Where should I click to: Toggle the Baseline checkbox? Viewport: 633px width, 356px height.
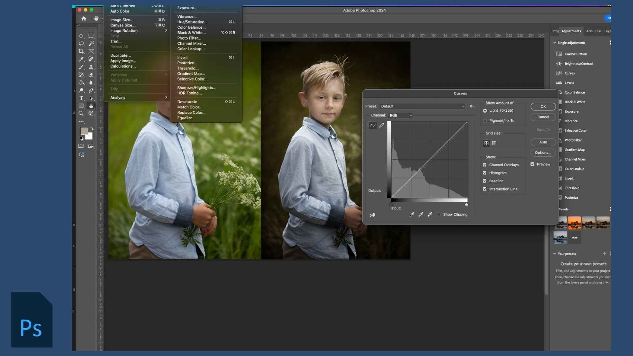click(x=485, y=181)
